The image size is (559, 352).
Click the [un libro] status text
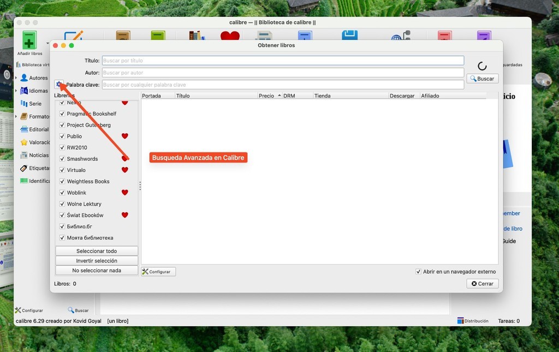point(118,321)
